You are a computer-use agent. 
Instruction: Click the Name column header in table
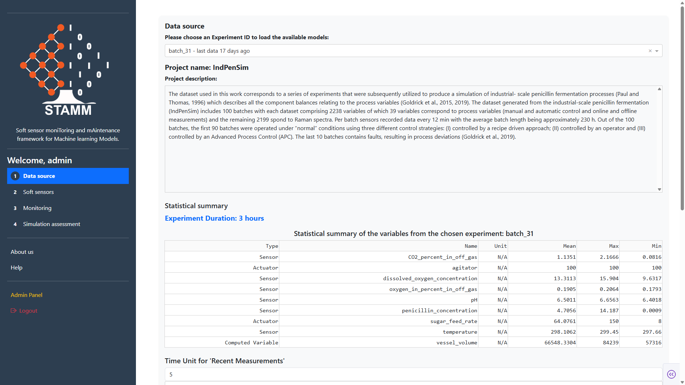471,246
